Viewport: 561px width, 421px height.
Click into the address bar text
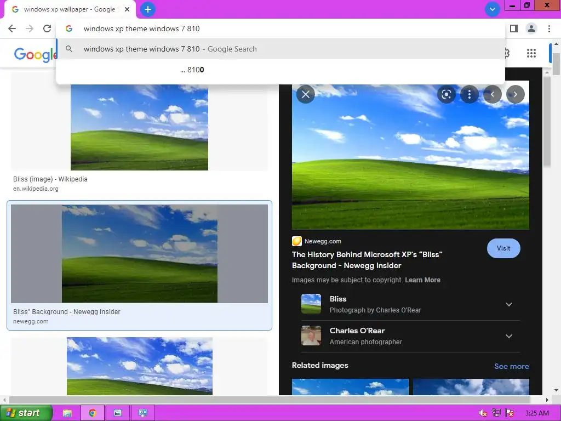click(x=142, y=29)
